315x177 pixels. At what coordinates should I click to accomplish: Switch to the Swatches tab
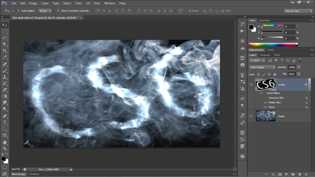(264, 20)
